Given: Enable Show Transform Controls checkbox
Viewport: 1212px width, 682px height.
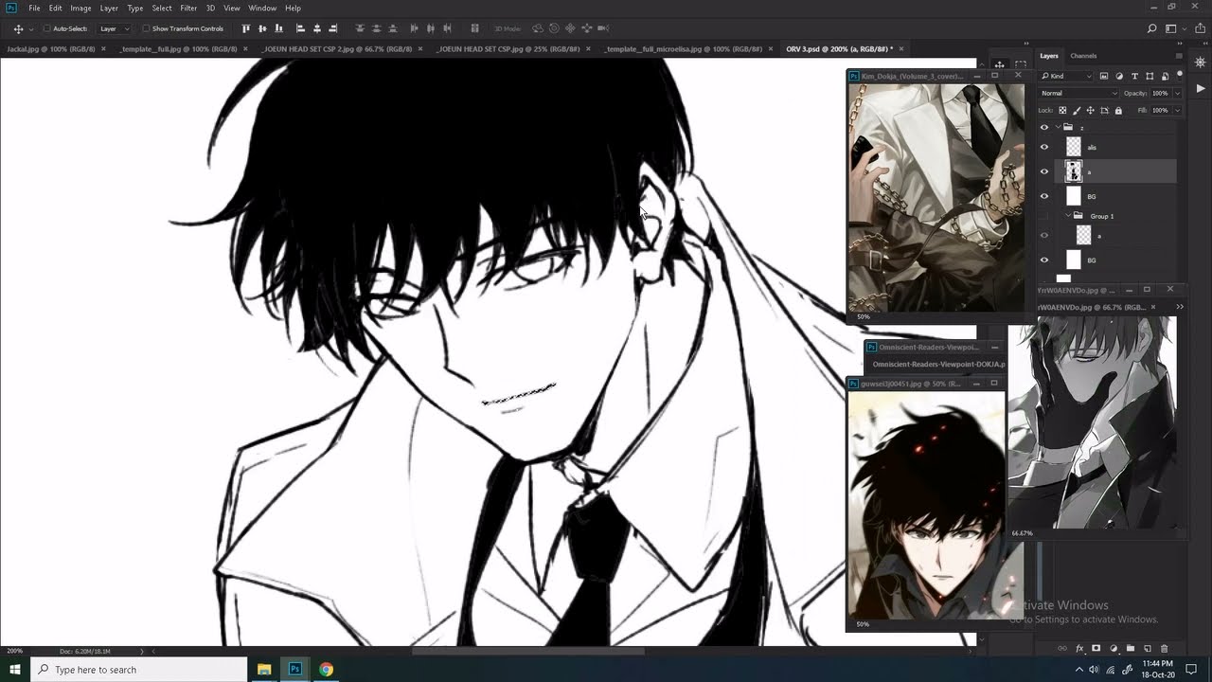Looking at the screenshot, I should coord(146,28).
